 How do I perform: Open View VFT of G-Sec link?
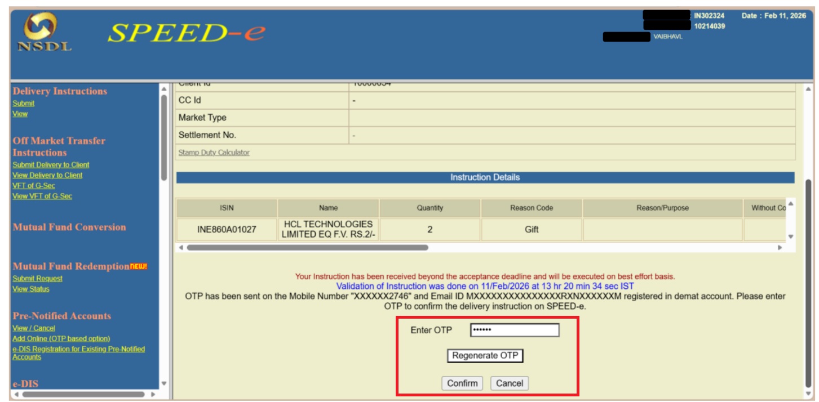[x=42, y=196]
